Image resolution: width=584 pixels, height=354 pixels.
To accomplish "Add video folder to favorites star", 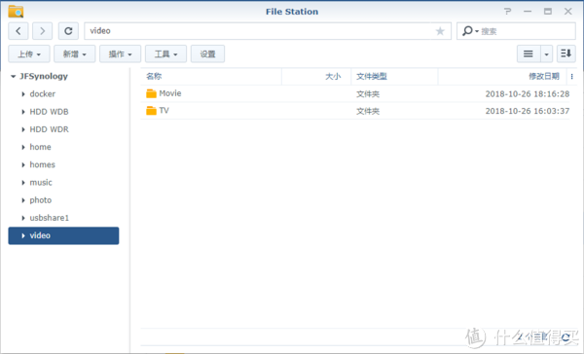I will [x=440, y=31].
